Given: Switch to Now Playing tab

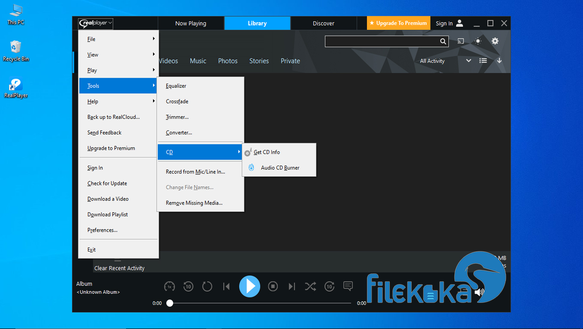Looking at the screenshot, I should (x=191, y=23).
